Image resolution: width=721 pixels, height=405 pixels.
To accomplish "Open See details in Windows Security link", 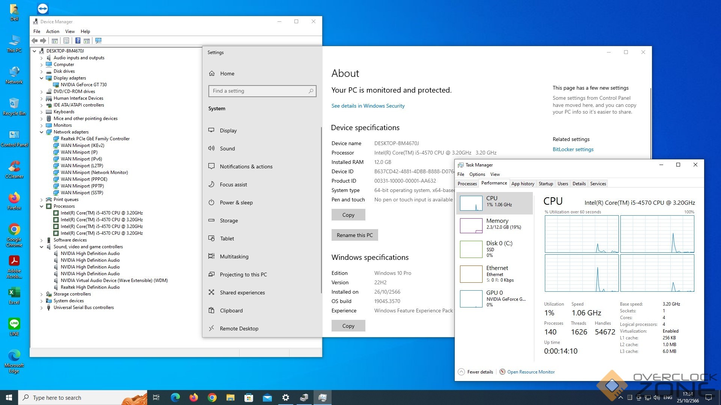I will [x=368, y=106].
